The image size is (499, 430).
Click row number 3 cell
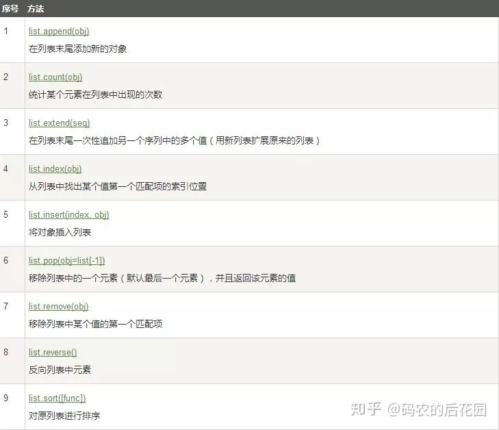click(12, 131)
